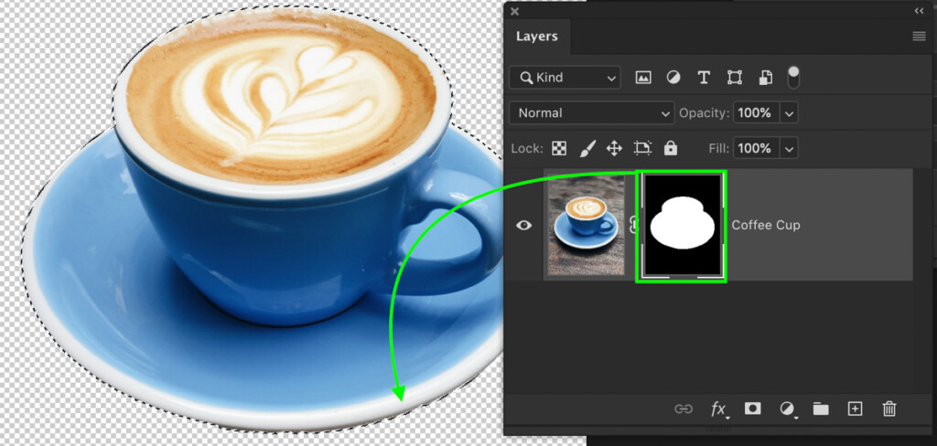Click the Coffee Cup layer name
This screenshot has width=937, height=446.
(x=766, y=225)
